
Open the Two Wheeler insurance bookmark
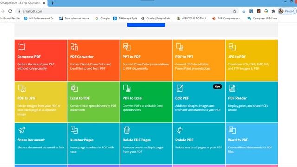click(x=75, y=19)
